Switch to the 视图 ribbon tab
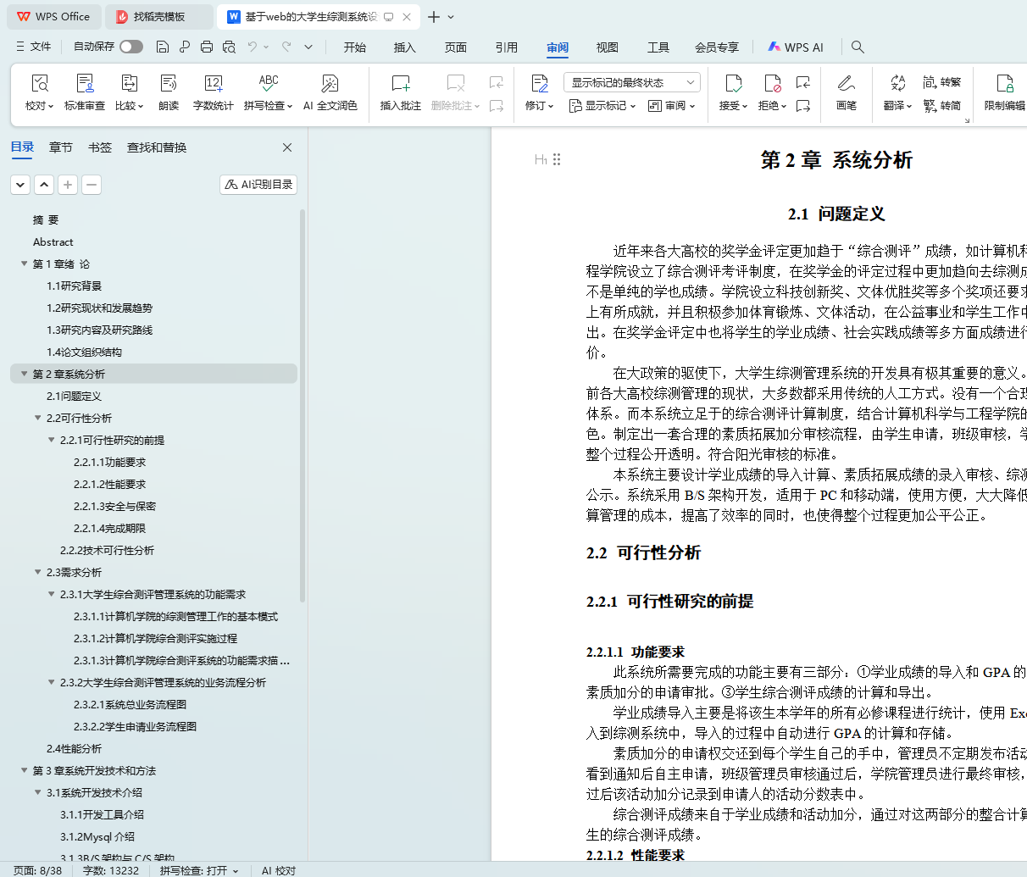This screenshot has height=877, width=1027. pos(607,47)
